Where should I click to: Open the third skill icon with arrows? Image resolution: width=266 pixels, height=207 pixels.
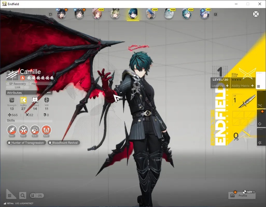point(35,130)
